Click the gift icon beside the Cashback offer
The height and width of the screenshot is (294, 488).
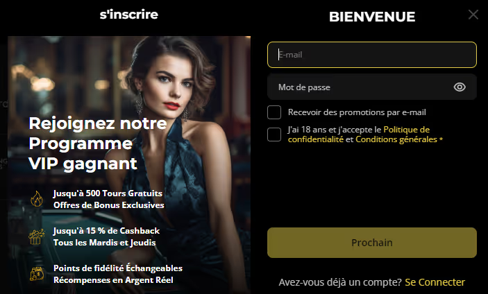pos(36,236)
